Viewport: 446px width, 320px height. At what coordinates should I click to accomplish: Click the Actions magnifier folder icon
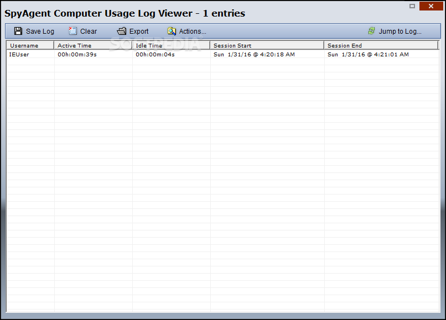(x=172, y=31)
